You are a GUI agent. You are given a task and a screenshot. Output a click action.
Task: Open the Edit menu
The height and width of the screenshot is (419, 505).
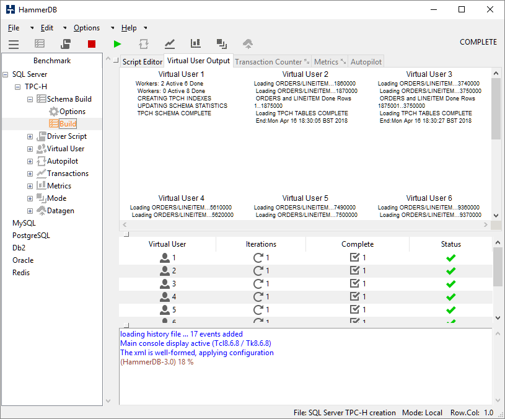(x=46, y=28)
